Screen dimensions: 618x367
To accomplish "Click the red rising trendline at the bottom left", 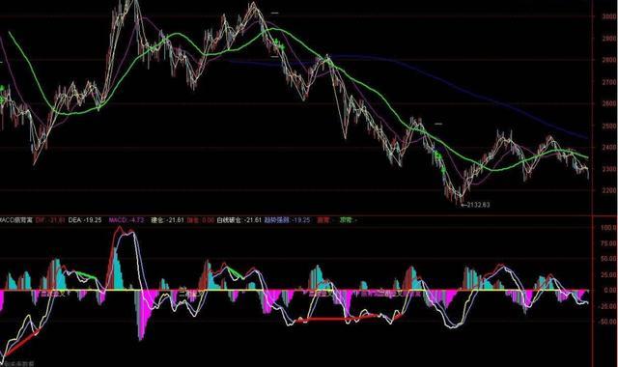I will tap(21, 343).
